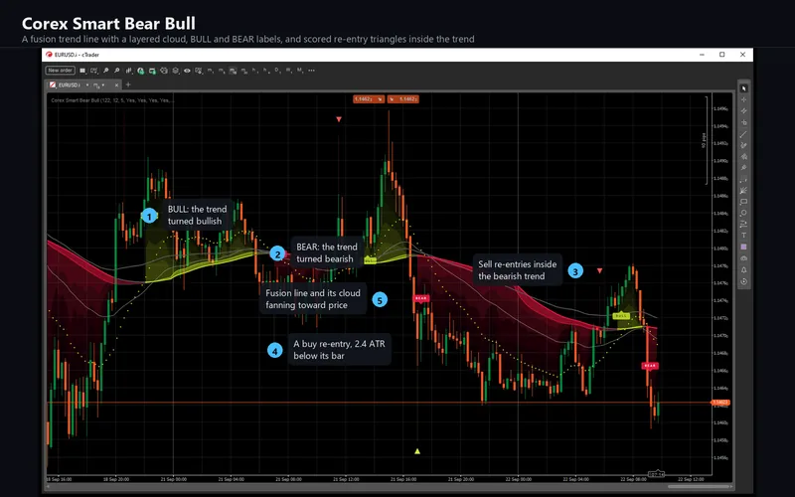Select the ellipse shape drawing tool

pos(743,213)
